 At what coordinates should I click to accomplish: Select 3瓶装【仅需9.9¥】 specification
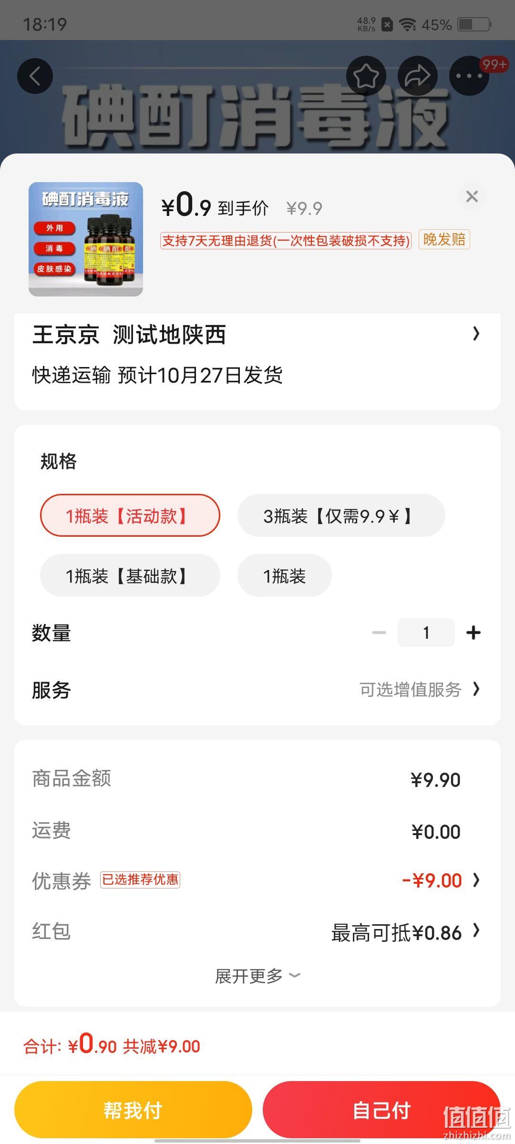341,515
